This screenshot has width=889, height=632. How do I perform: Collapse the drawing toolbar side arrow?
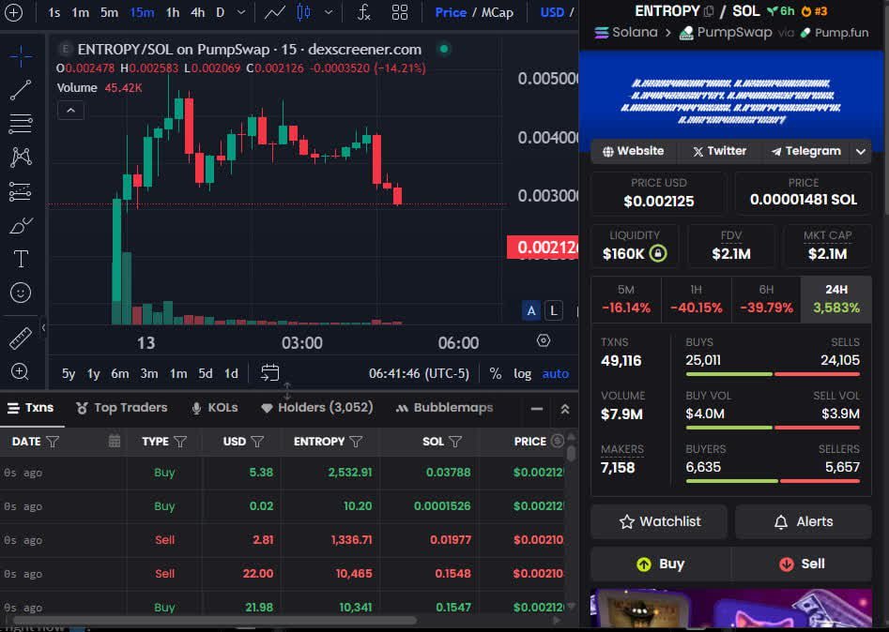pyautogui.click(x=44, y=326)
